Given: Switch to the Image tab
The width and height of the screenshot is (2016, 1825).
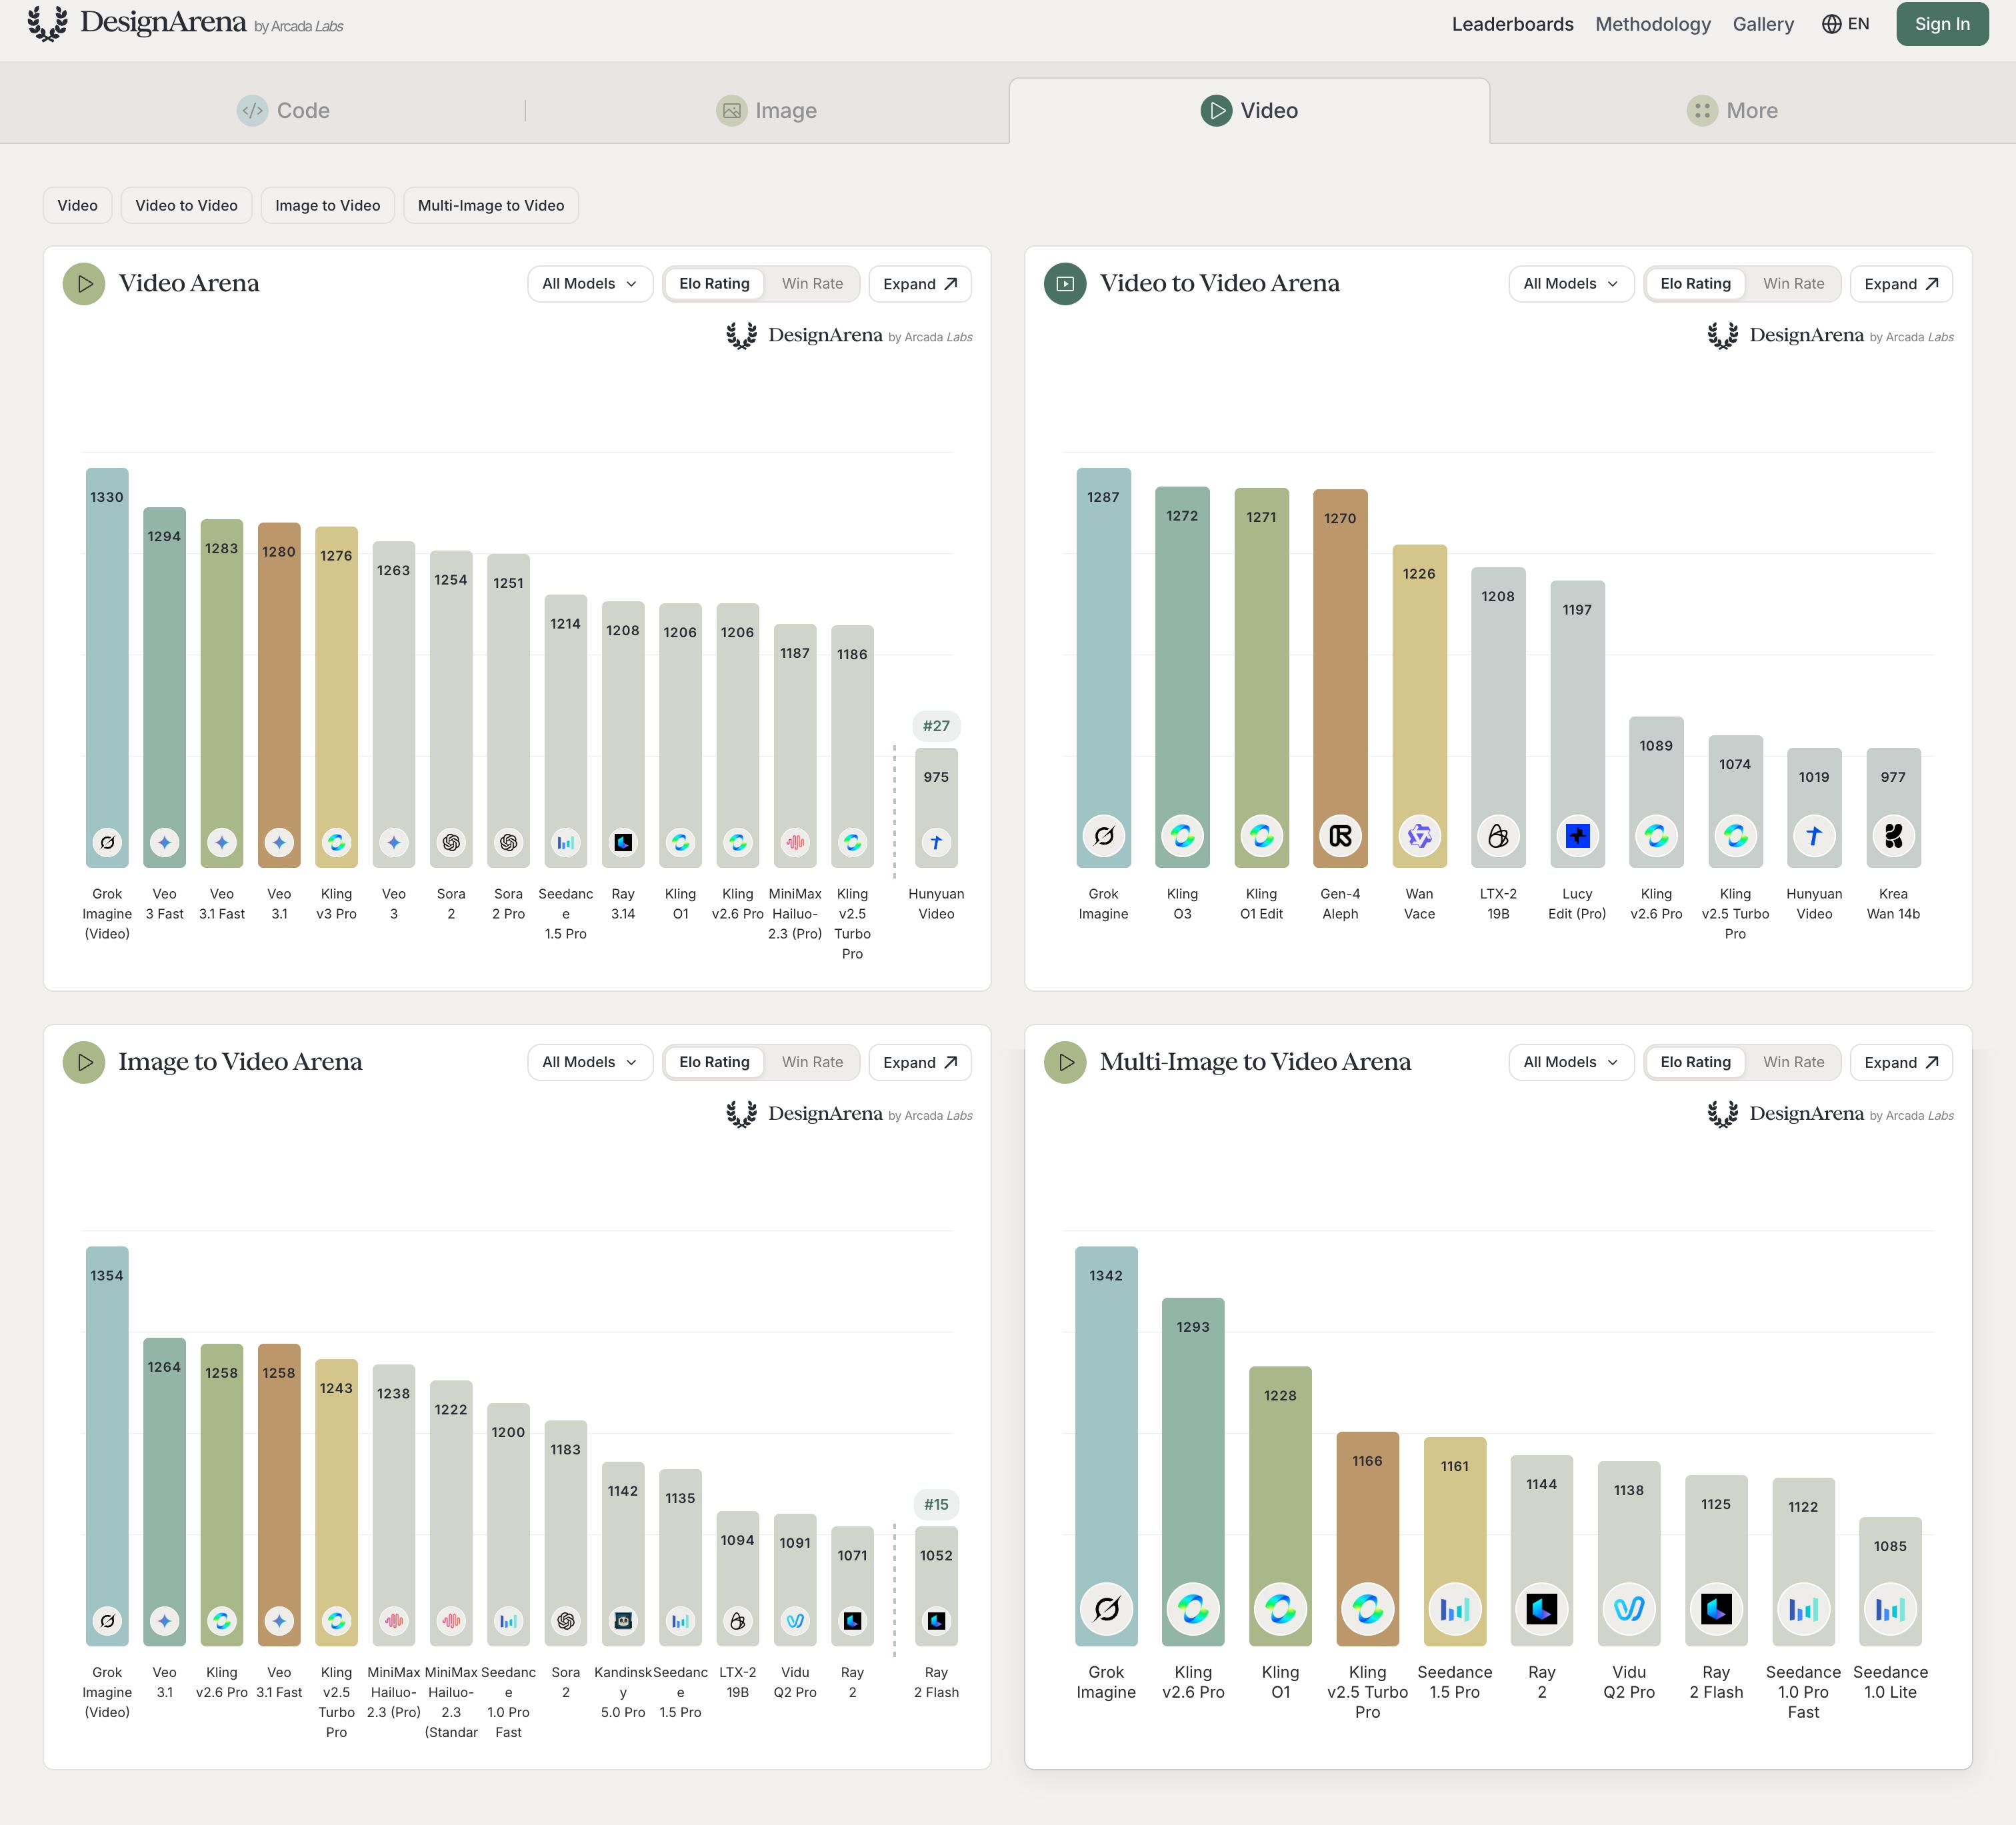Looking at the screenshot, I should 767,111.
